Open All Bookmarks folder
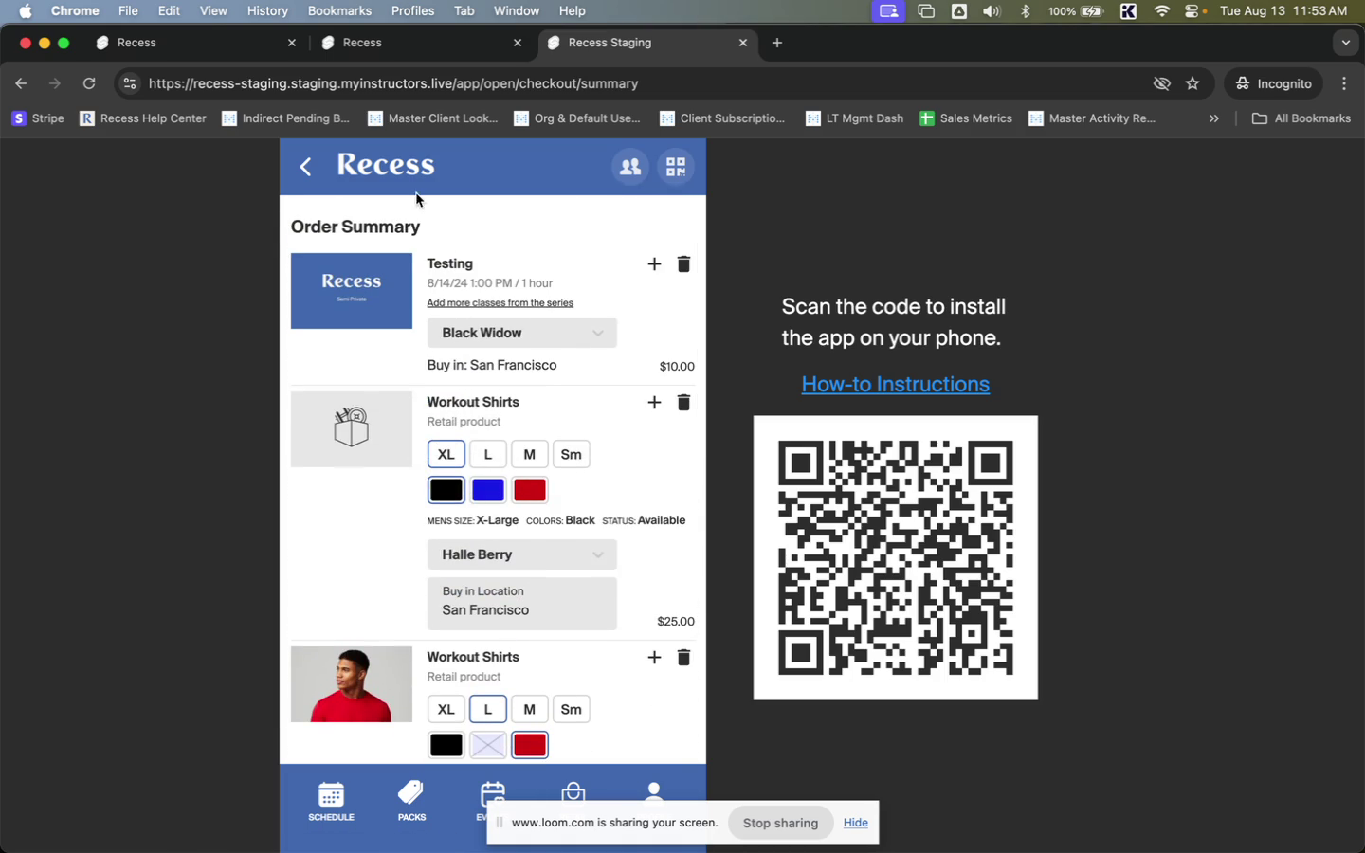 1301,118
